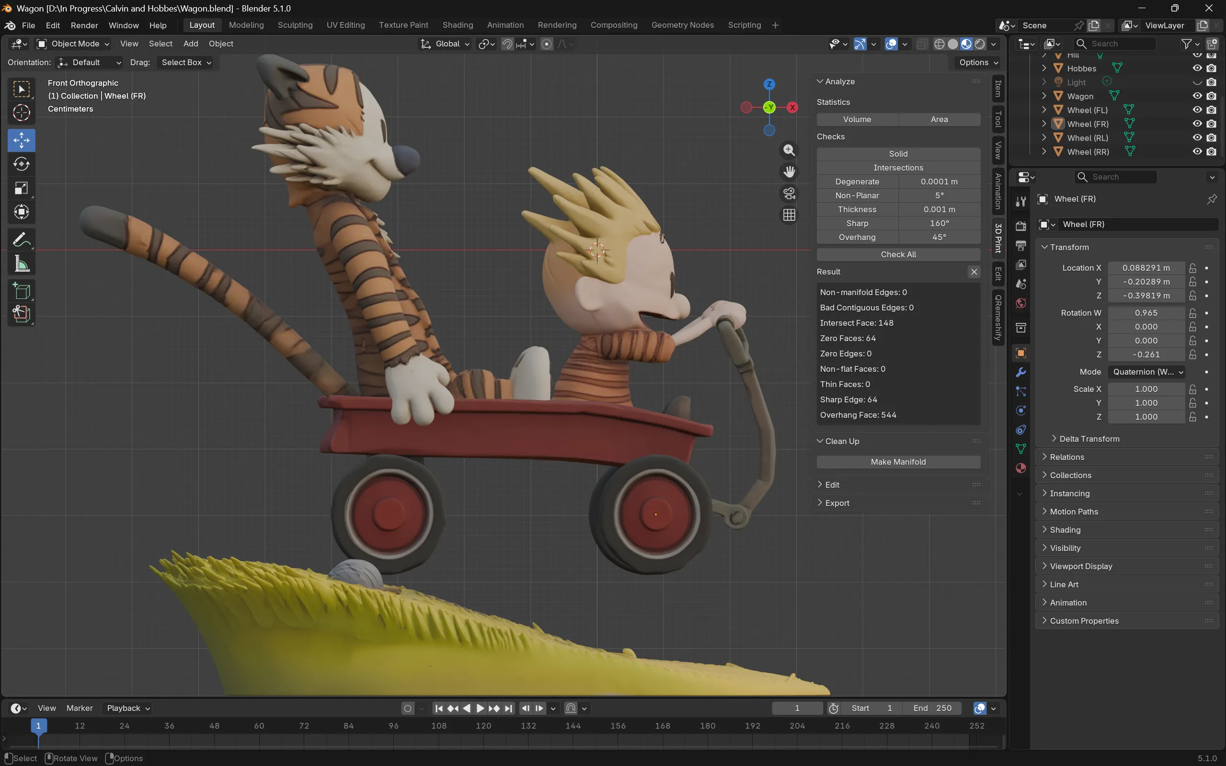Select the Rendered viewport shading icon
The width and height of the screenshot is (1226, 766).
click(x=980, y=44)
